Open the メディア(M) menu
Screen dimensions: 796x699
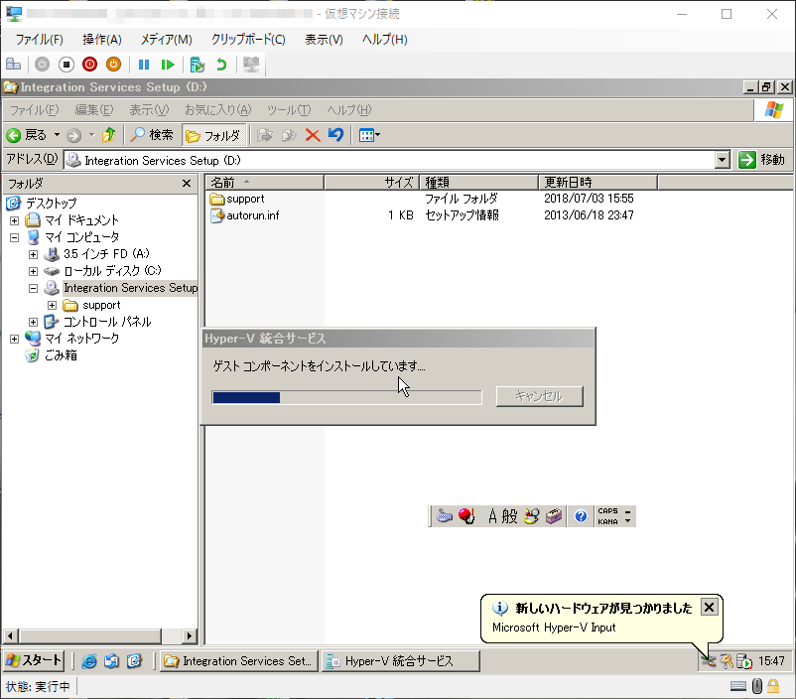[x=166, y=40]
